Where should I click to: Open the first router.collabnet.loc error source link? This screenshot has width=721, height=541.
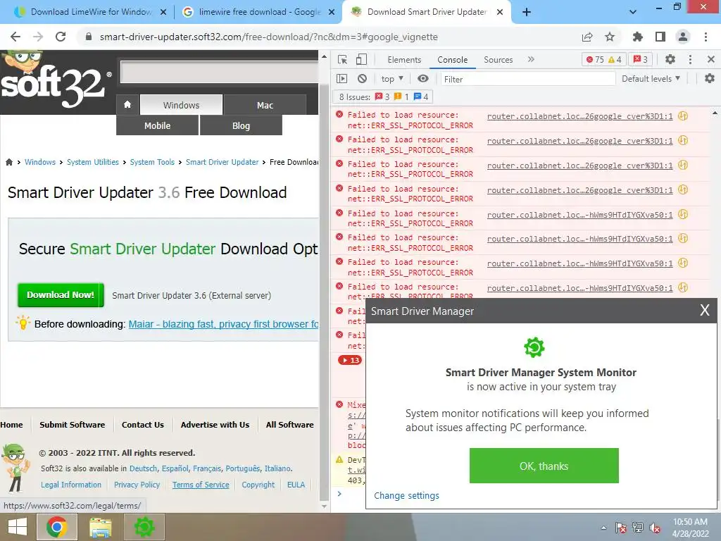click(x=579, y=116)
